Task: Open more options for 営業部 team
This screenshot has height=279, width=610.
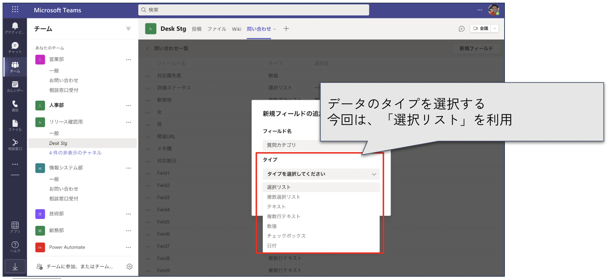Action: coord(128,60)
